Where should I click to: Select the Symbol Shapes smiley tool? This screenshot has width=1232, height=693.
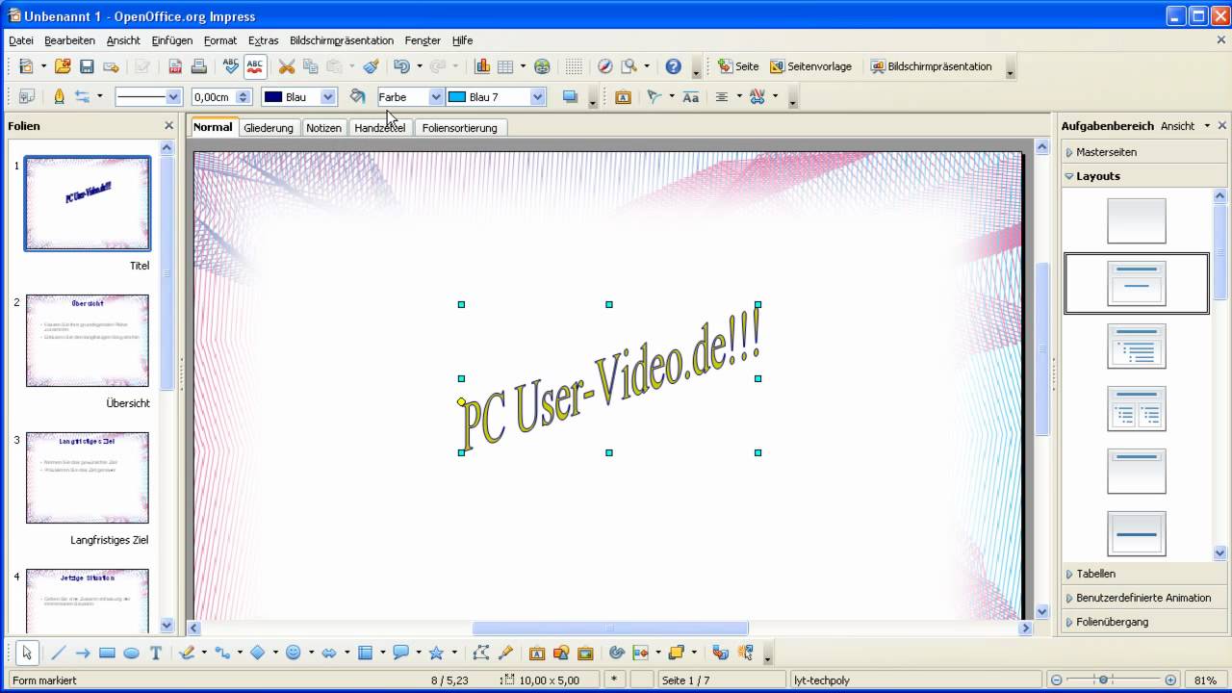click(x=293, y=653)
